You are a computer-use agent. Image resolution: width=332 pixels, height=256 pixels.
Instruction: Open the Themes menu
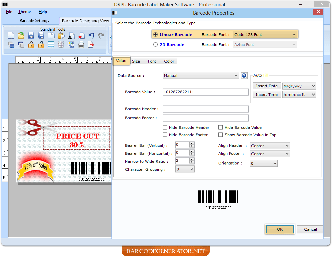pos(25,12)
